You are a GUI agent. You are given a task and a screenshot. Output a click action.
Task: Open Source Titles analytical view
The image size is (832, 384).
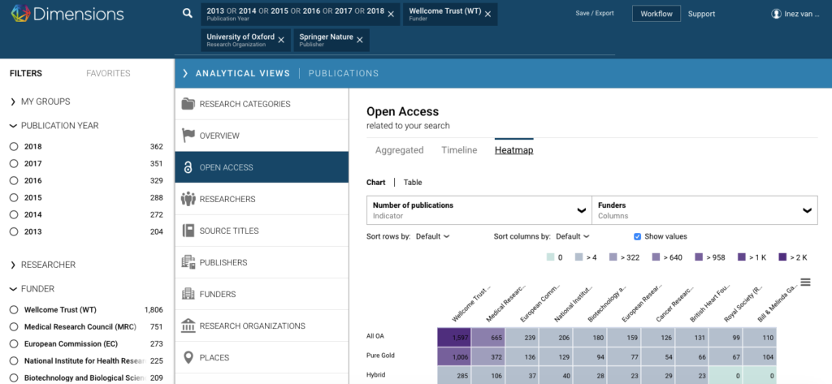[x=262, y=231]
